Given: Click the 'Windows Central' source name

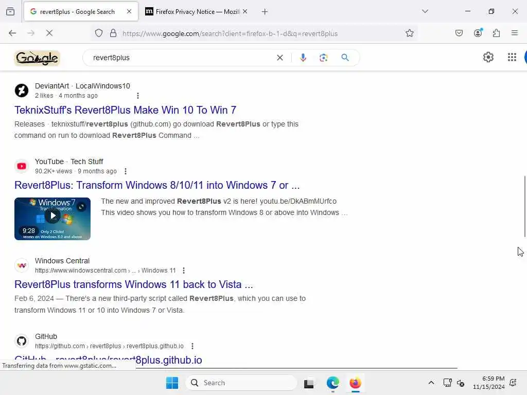Looking at the screenshot, I should point(62,261).
